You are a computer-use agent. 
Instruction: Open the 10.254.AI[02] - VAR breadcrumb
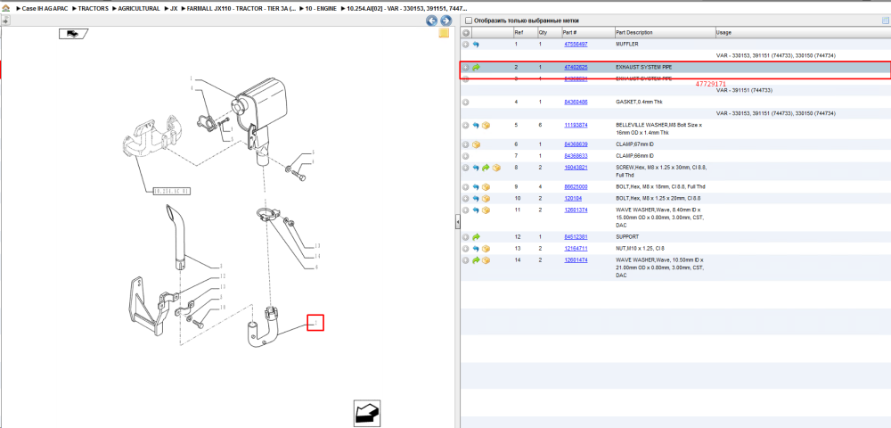click(x=407, y=9)
